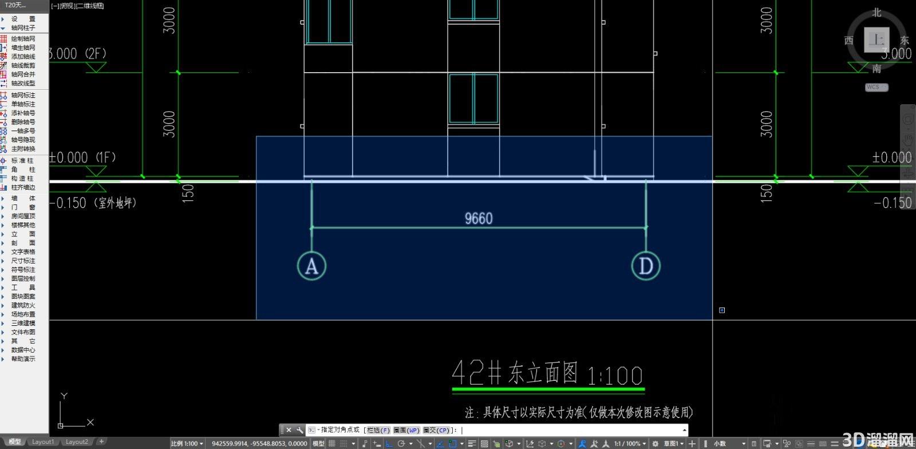Choose the 添加轴线 add axis tool

click(x=23, y=57)
